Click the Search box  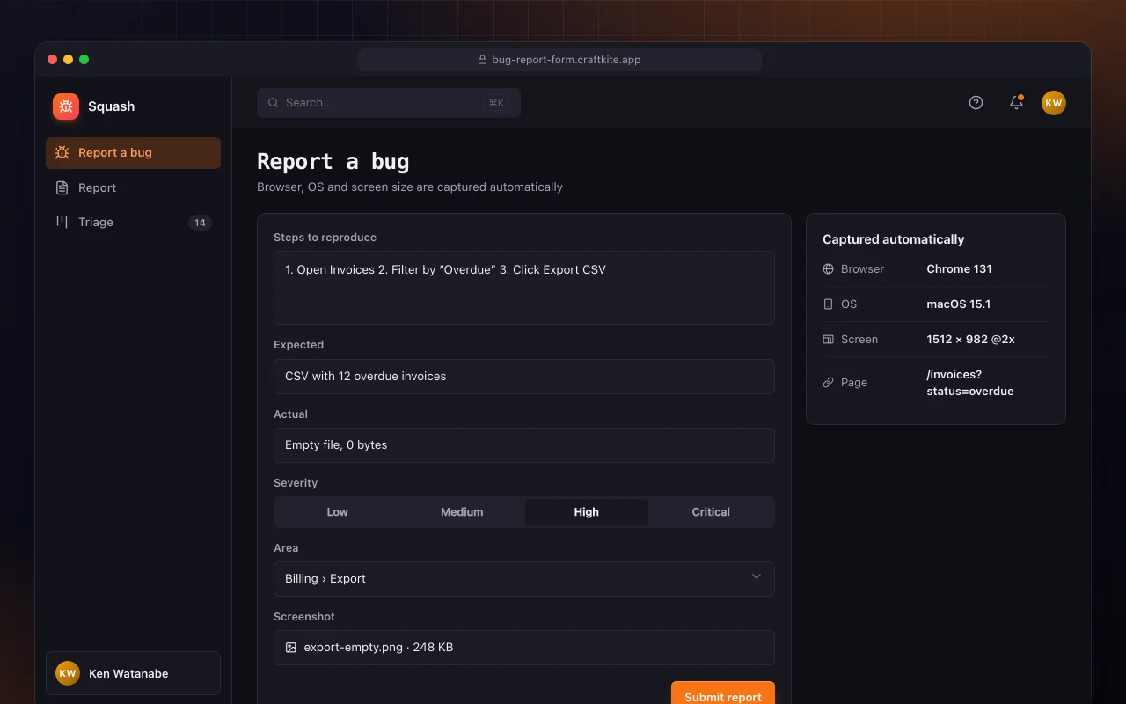point(389,103)
